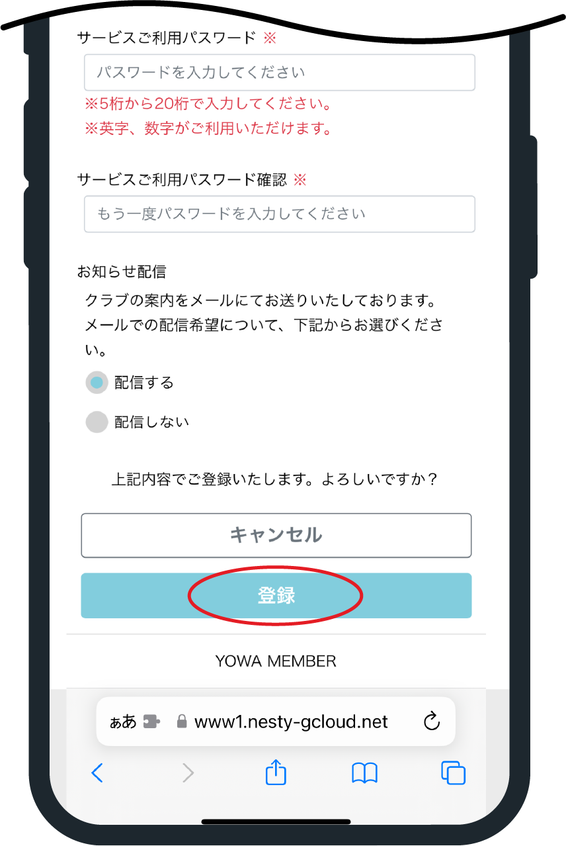The width and height of the screenshot is (566, 846).
Task: Focus the サービスご利用パスワード input field
Action: tap(280, 72)
